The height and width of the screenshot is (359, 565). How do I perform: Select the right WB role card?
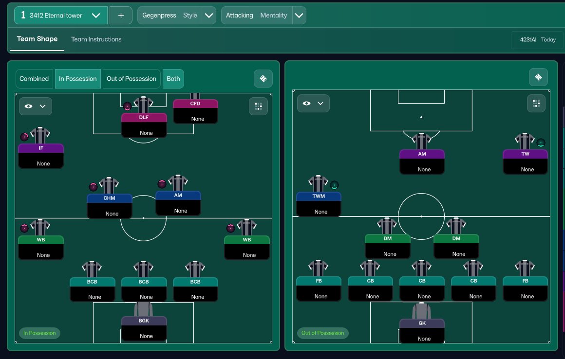(247, 248)
